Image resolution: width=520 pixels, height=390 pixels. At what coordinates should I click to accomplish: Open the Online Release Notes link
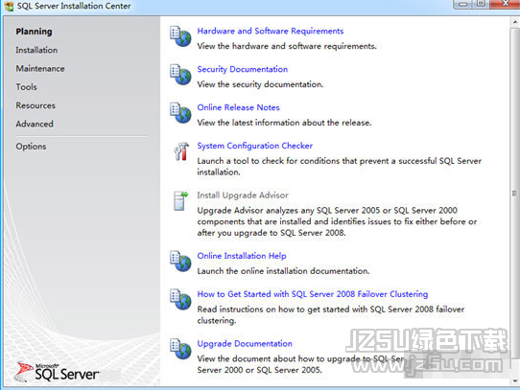pyautogui.click(x=238, y=107)
